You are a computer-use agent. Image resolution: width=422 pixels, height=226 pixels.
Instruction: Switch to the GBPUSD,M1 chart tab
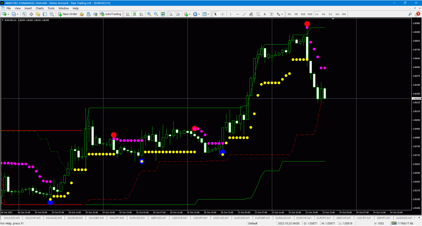coord(158,218)
